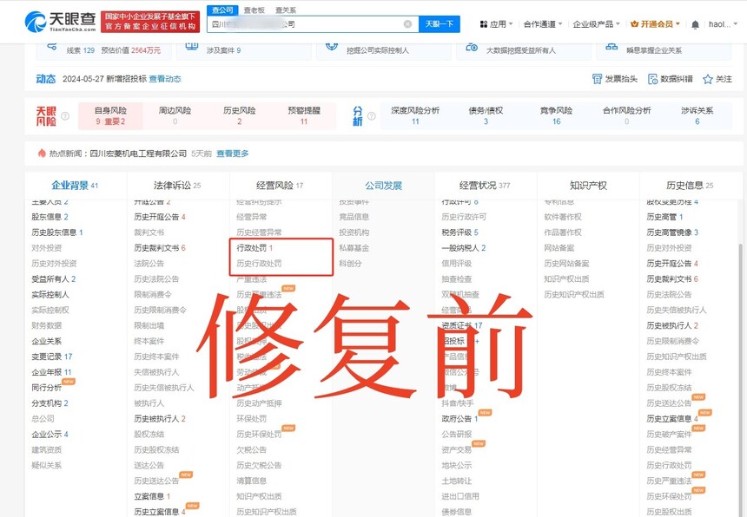Open 行政处罚 1
Viewport: 747px width, 517px height.
(255, 248)
